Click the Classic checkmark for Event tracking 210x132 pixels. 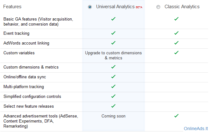(176, 33)
